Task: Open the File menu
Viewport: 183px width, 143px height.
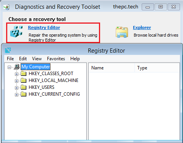Action: click(x=10, y=59)
